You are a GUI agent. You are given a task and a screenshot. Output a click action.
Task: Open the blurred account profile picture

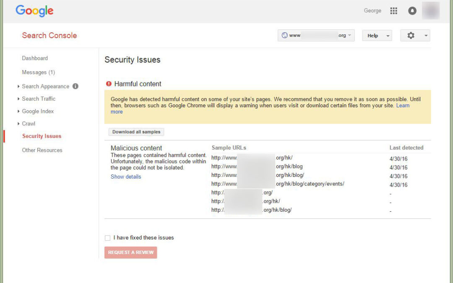tap(431, 10)
